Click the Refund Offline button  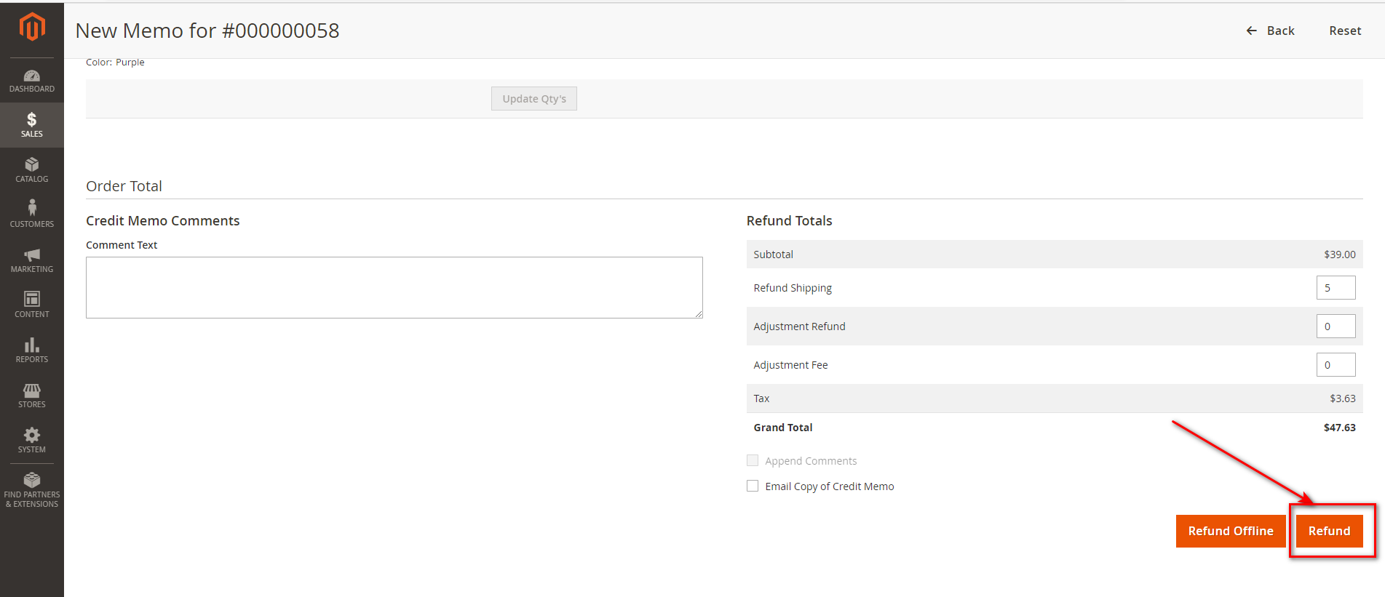(x=1230, y=531)
